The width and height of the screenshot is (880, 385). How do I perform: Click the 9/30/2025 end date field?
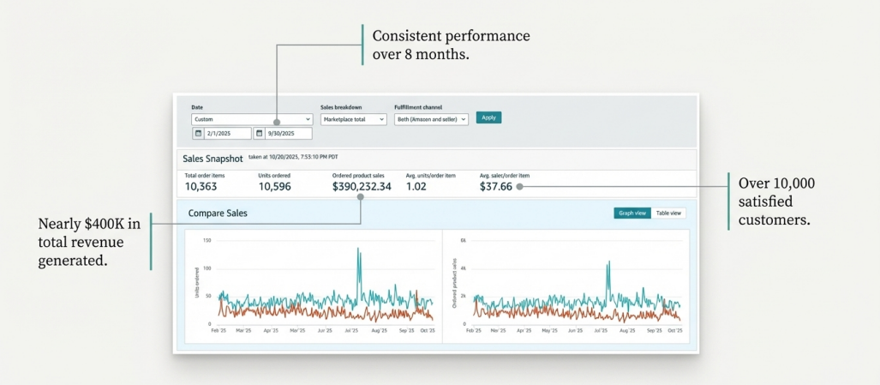pyautogui.click(x=287, y=134)
